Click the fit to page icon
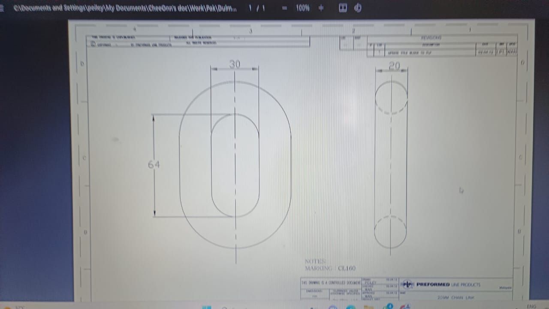This screenshot has height=309, width=549. (x=343, y=8)
